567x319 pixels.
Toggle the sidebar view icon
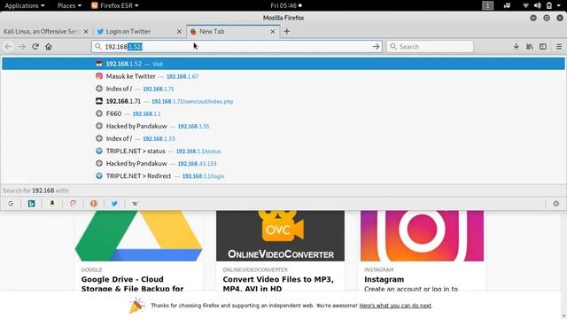(x=543, y=47)
